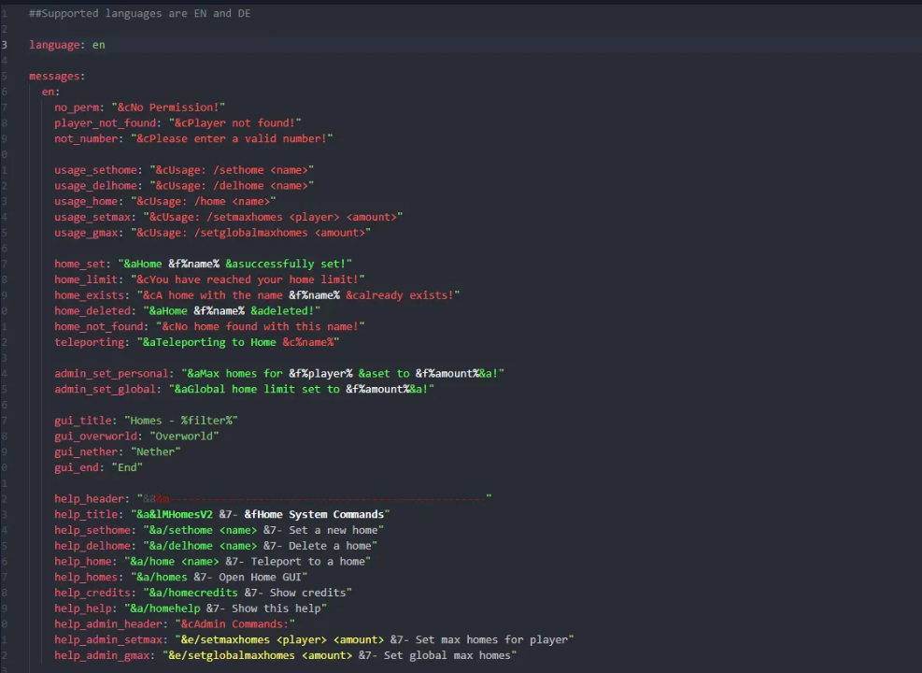Click the "usage_delhome" key

(x=95, y=186)
